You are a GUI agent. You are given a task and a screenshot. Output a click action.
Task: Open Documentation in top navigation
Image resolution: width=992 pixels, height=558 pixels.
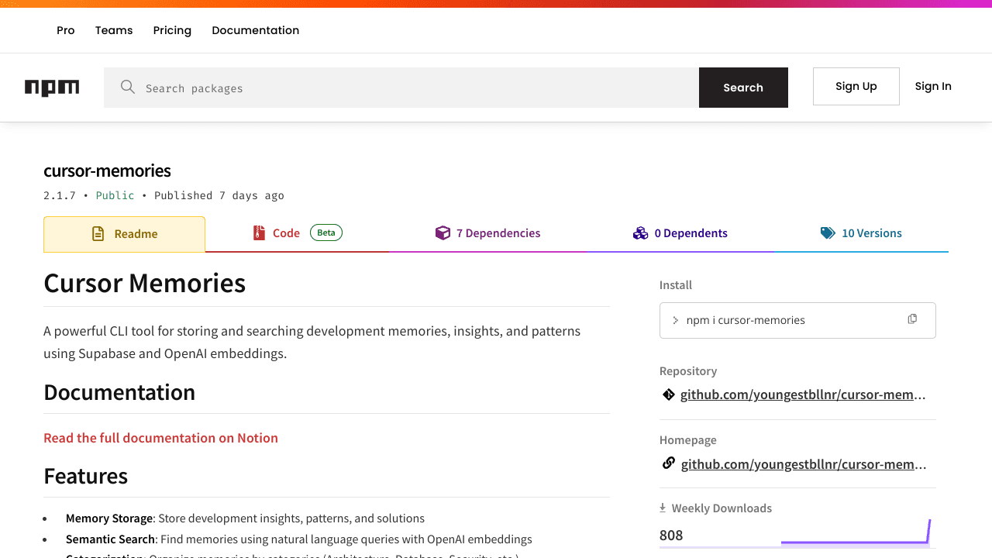255,30
